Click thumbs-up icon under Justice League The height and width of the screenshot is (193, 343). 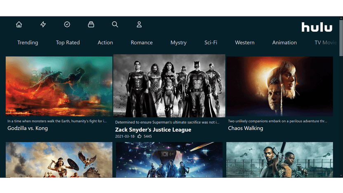point(139,136)
